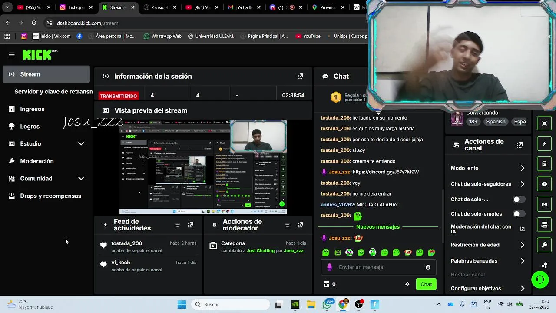Switch to the Curso browser tab

pyautogui.click(x=159, y=7)
